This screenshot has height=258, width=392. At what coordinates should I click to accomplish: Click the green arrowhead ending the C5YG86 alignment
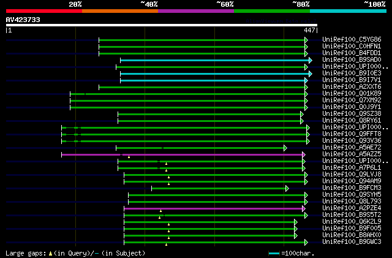306,40
